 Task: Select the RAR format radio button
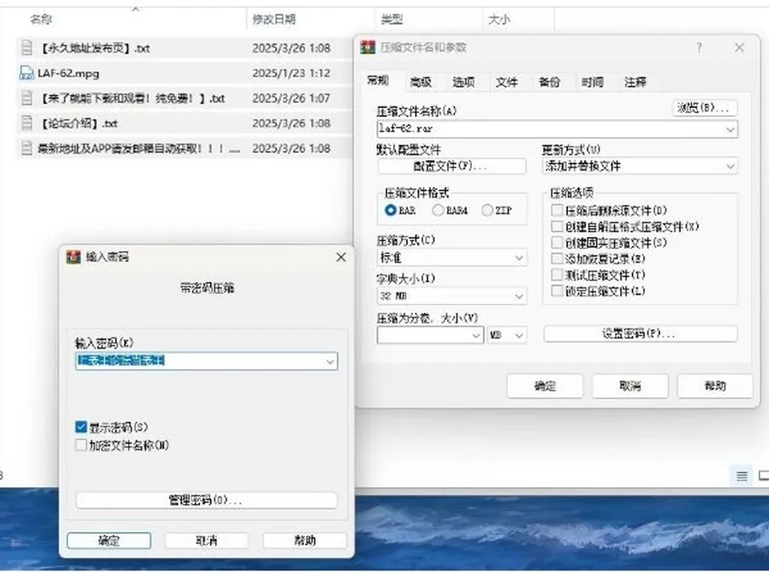coord(390,211)
